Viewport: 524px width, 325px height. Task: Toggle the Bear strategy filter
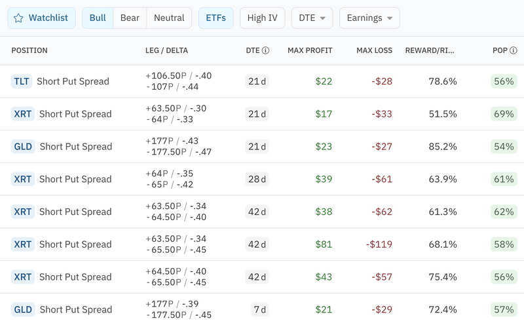point(130,18)
